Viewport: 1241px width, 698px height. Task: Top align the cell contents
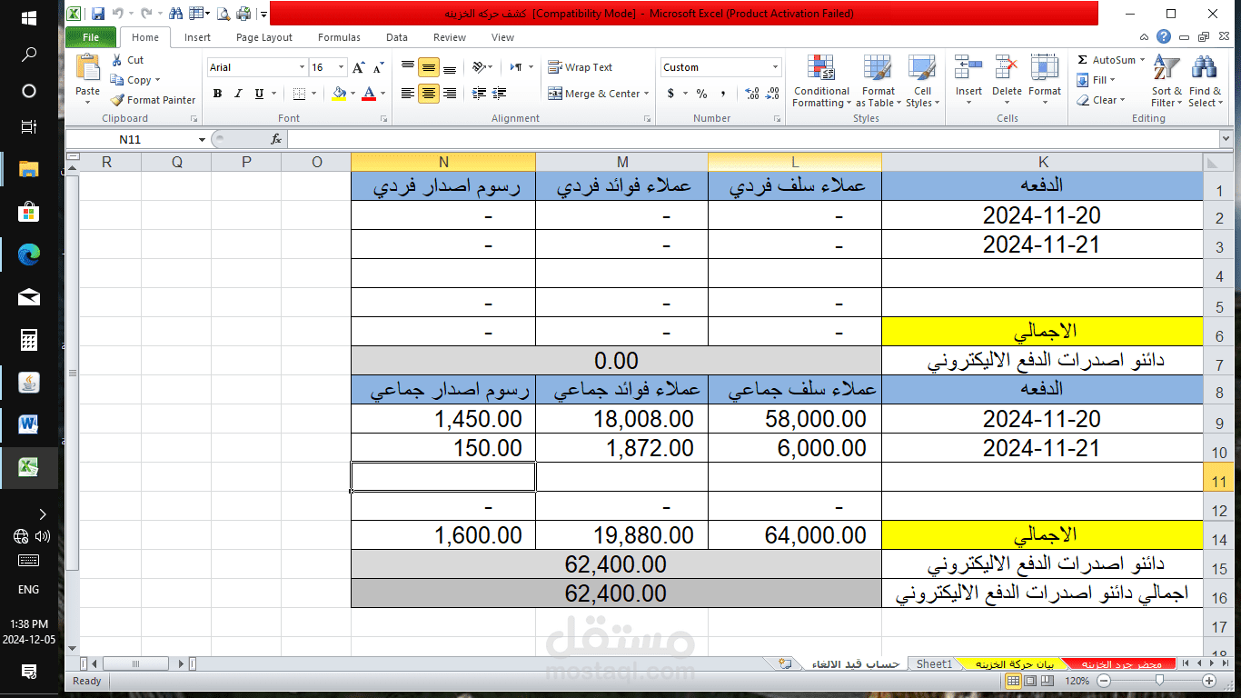(x=408, y=67)
